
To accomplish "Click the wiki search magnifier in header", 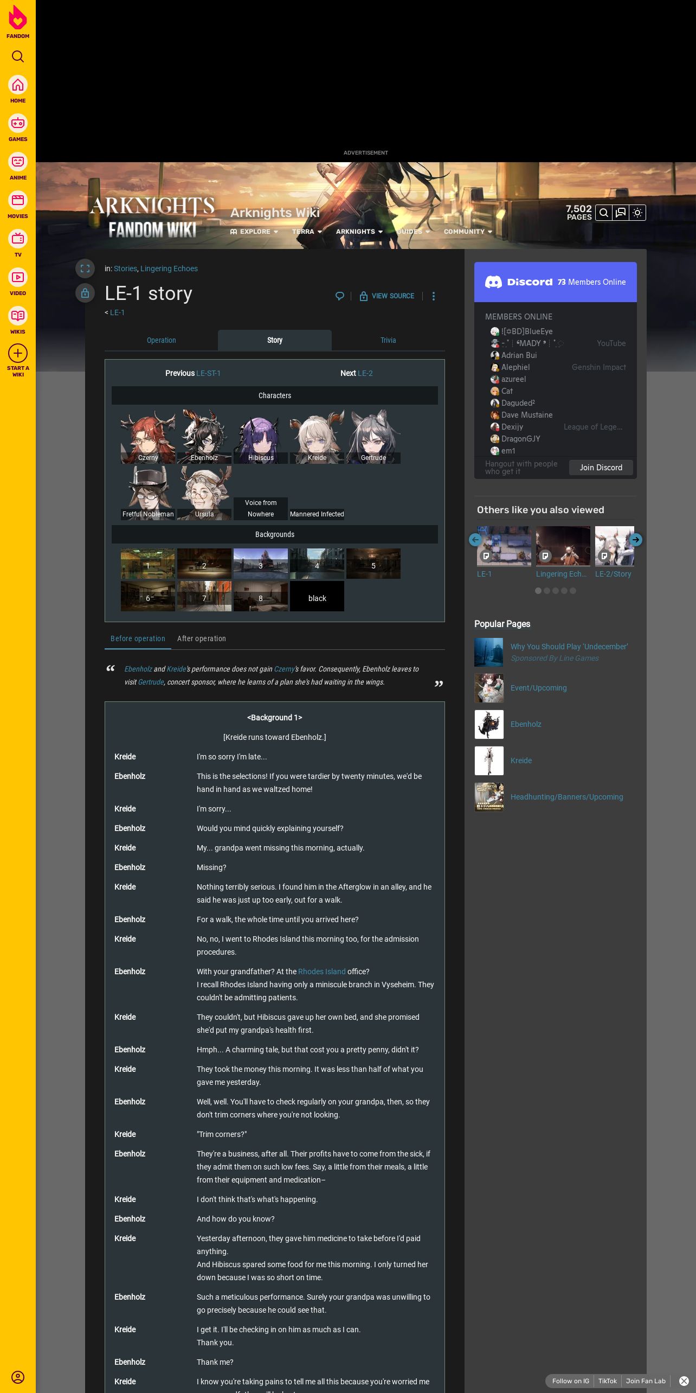I will [x=604, y=213].
